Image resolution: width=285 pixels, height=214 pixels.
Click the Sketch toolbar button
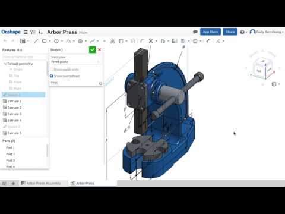[x=23, y=41]
